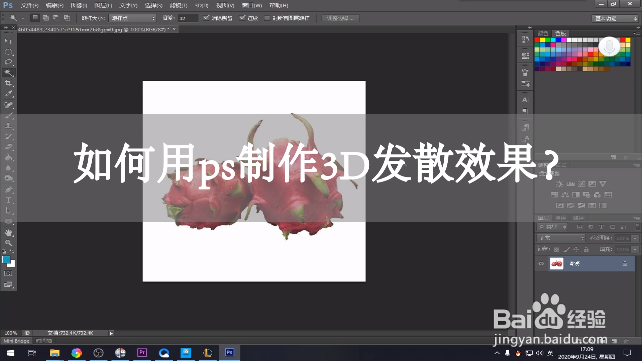642x361 pixels.
Task: Choose Intersect with Selection mode
Action: (x=67, y=18)
